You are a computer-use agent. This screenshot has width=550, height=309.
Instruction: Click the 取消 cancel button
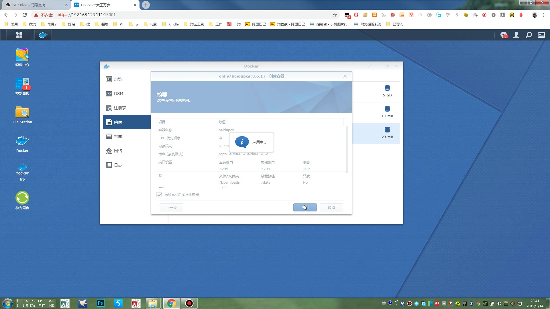pyautogui.click(x=331, y=208)
